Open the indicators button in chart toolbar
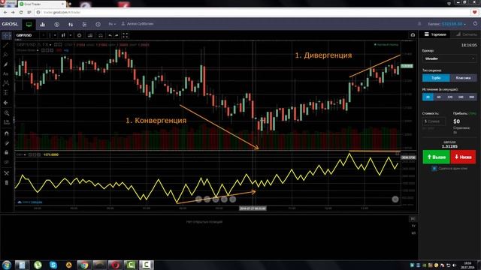 coord(90,35)
